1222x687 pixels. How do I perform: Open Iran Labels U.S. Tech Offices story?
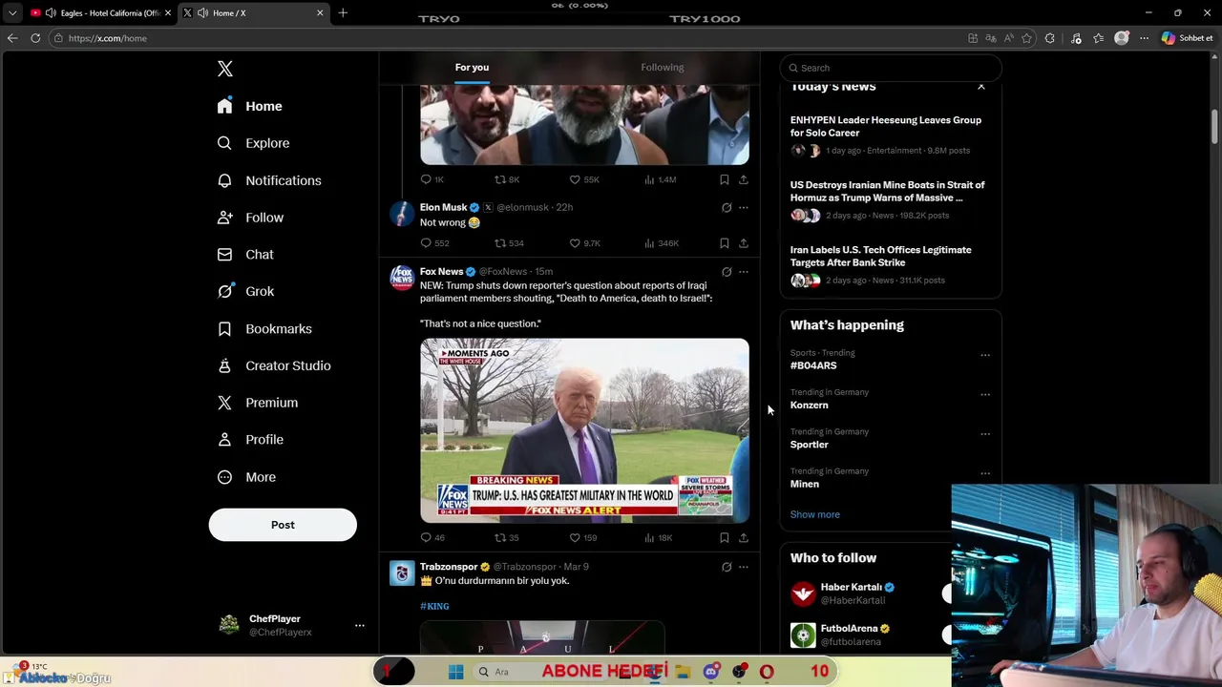point(880,256)
